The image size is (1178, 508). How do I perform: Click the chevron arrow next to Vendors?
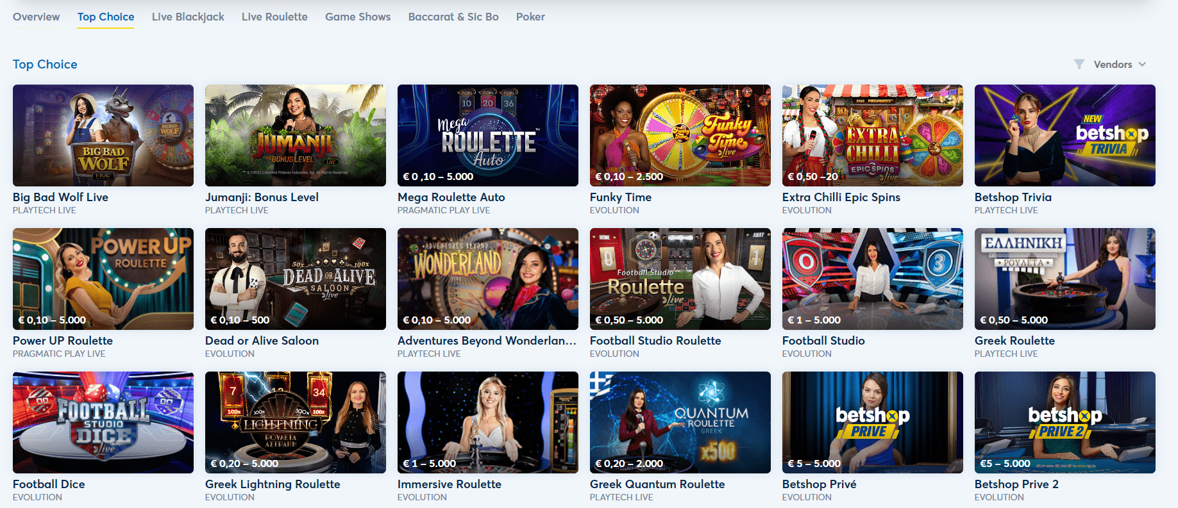(1142, 64)
